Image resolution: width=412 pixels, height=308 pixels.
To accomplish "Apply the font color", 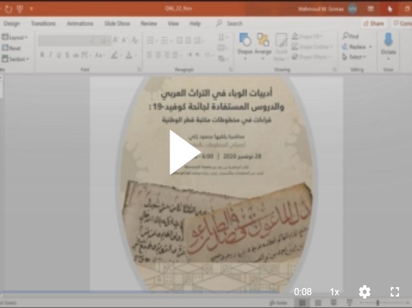I will pyautogui.click(x=129, y=55).
